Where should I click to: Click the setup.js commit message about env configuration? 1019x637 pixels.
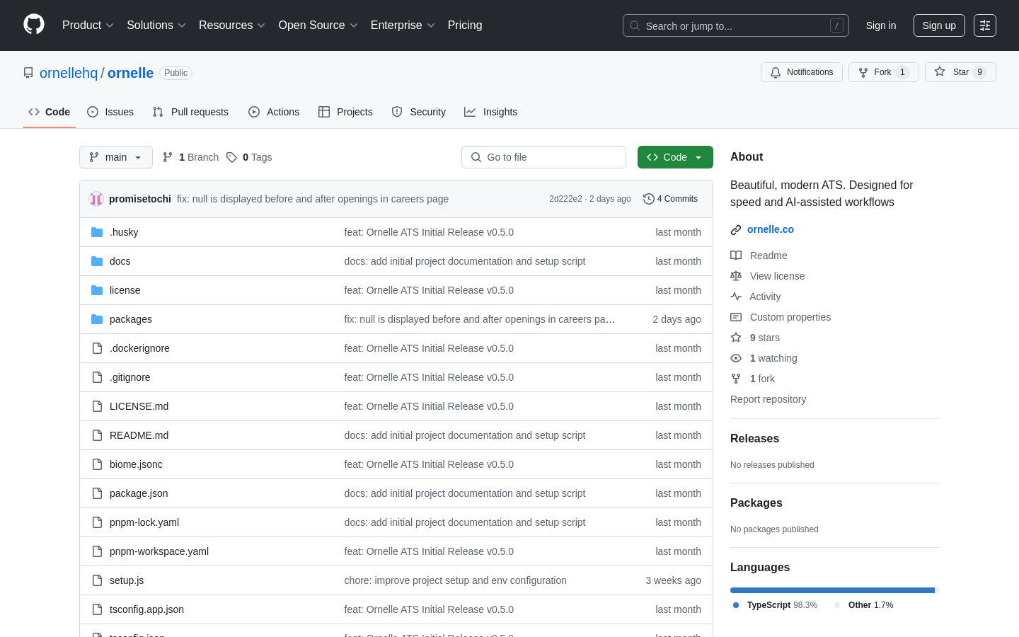pos(456,580)
